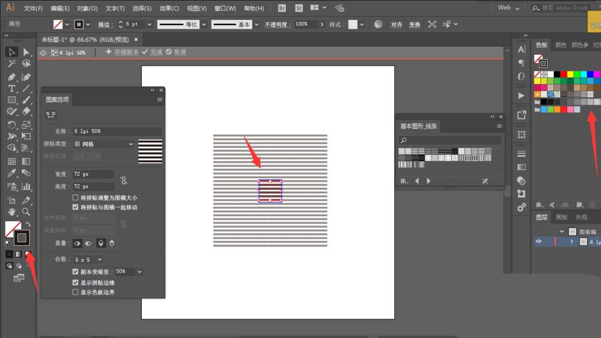Viewport: 601px width, 338px height.
Task: Load next swatch library arrow
Action: [429, 180]
